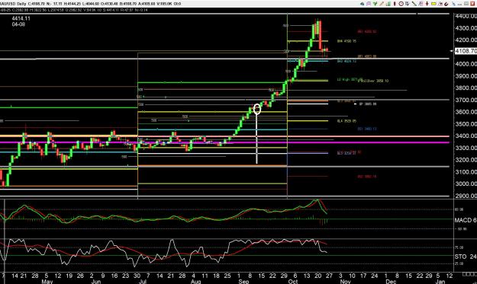Select the yellow rectangle tool icon
Image resolution: width=477 pixels, height=284 pixels.
tap(433, 4)
